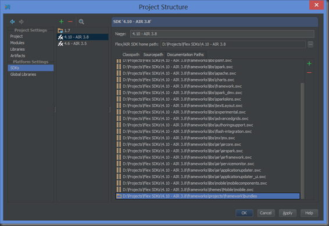Screen dimensions: 329x226
Task: Select the charts.swc classpath entry
Action: 208,80
